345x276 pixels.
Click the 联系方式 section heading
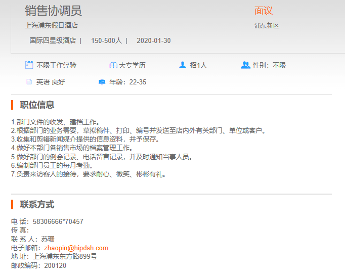click(x=37, y=205)
